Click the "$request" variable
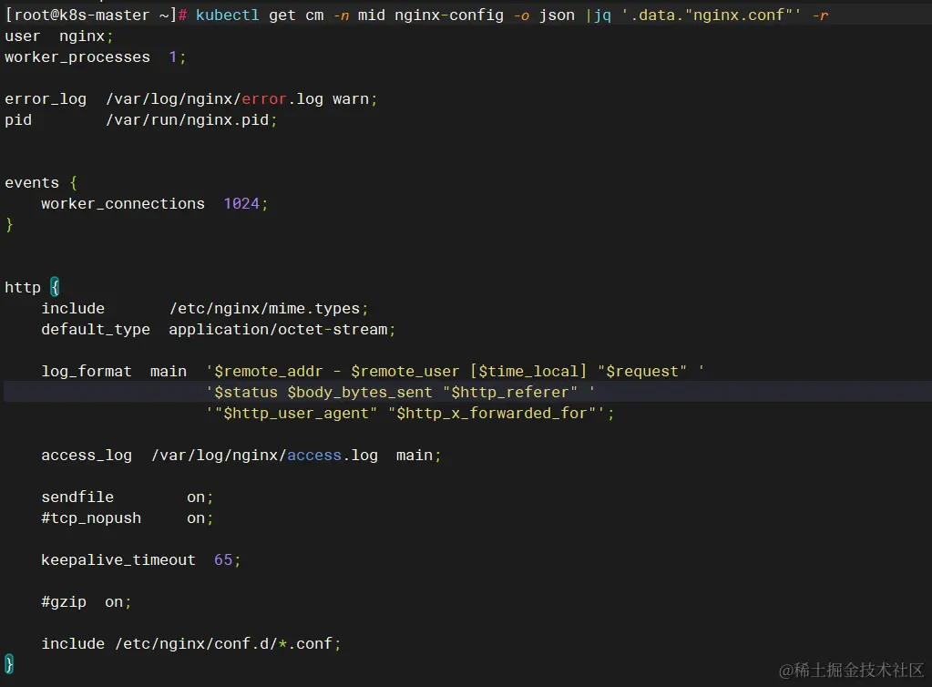 [642, 372]
